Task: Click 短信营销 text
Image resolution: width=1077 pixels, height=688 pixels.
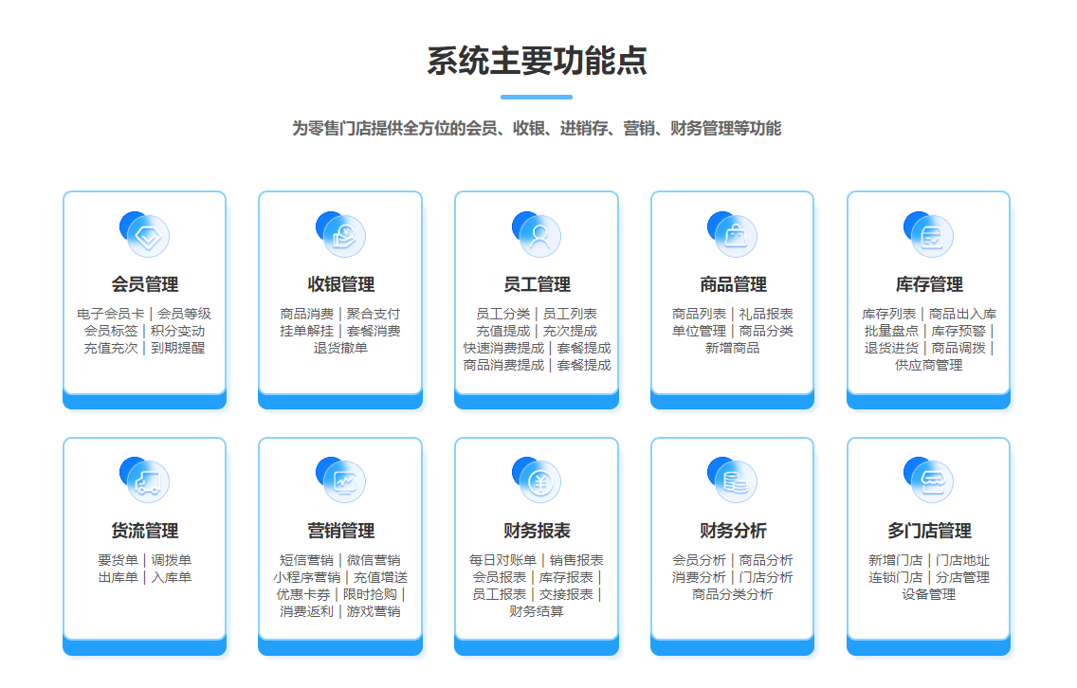Action: pyautogui.click(x=306, y=560)
